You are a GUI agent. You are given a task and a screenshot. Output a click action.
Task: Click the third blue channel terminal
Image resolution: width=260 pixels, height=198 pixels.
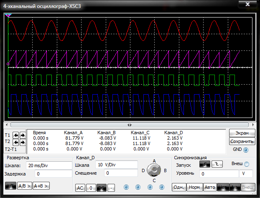pos(150,187)
